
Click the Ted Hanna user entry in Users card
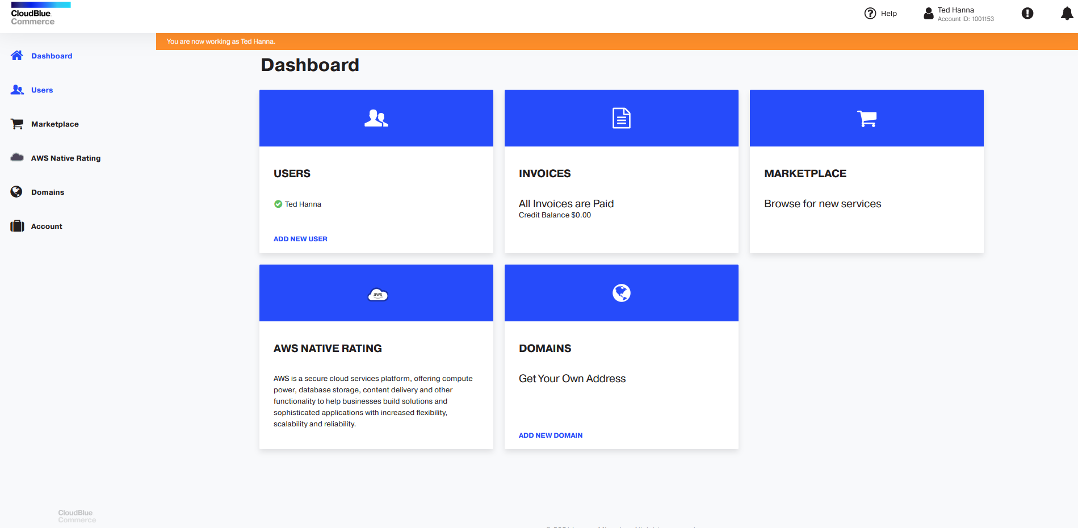click(x=303, y=204)
